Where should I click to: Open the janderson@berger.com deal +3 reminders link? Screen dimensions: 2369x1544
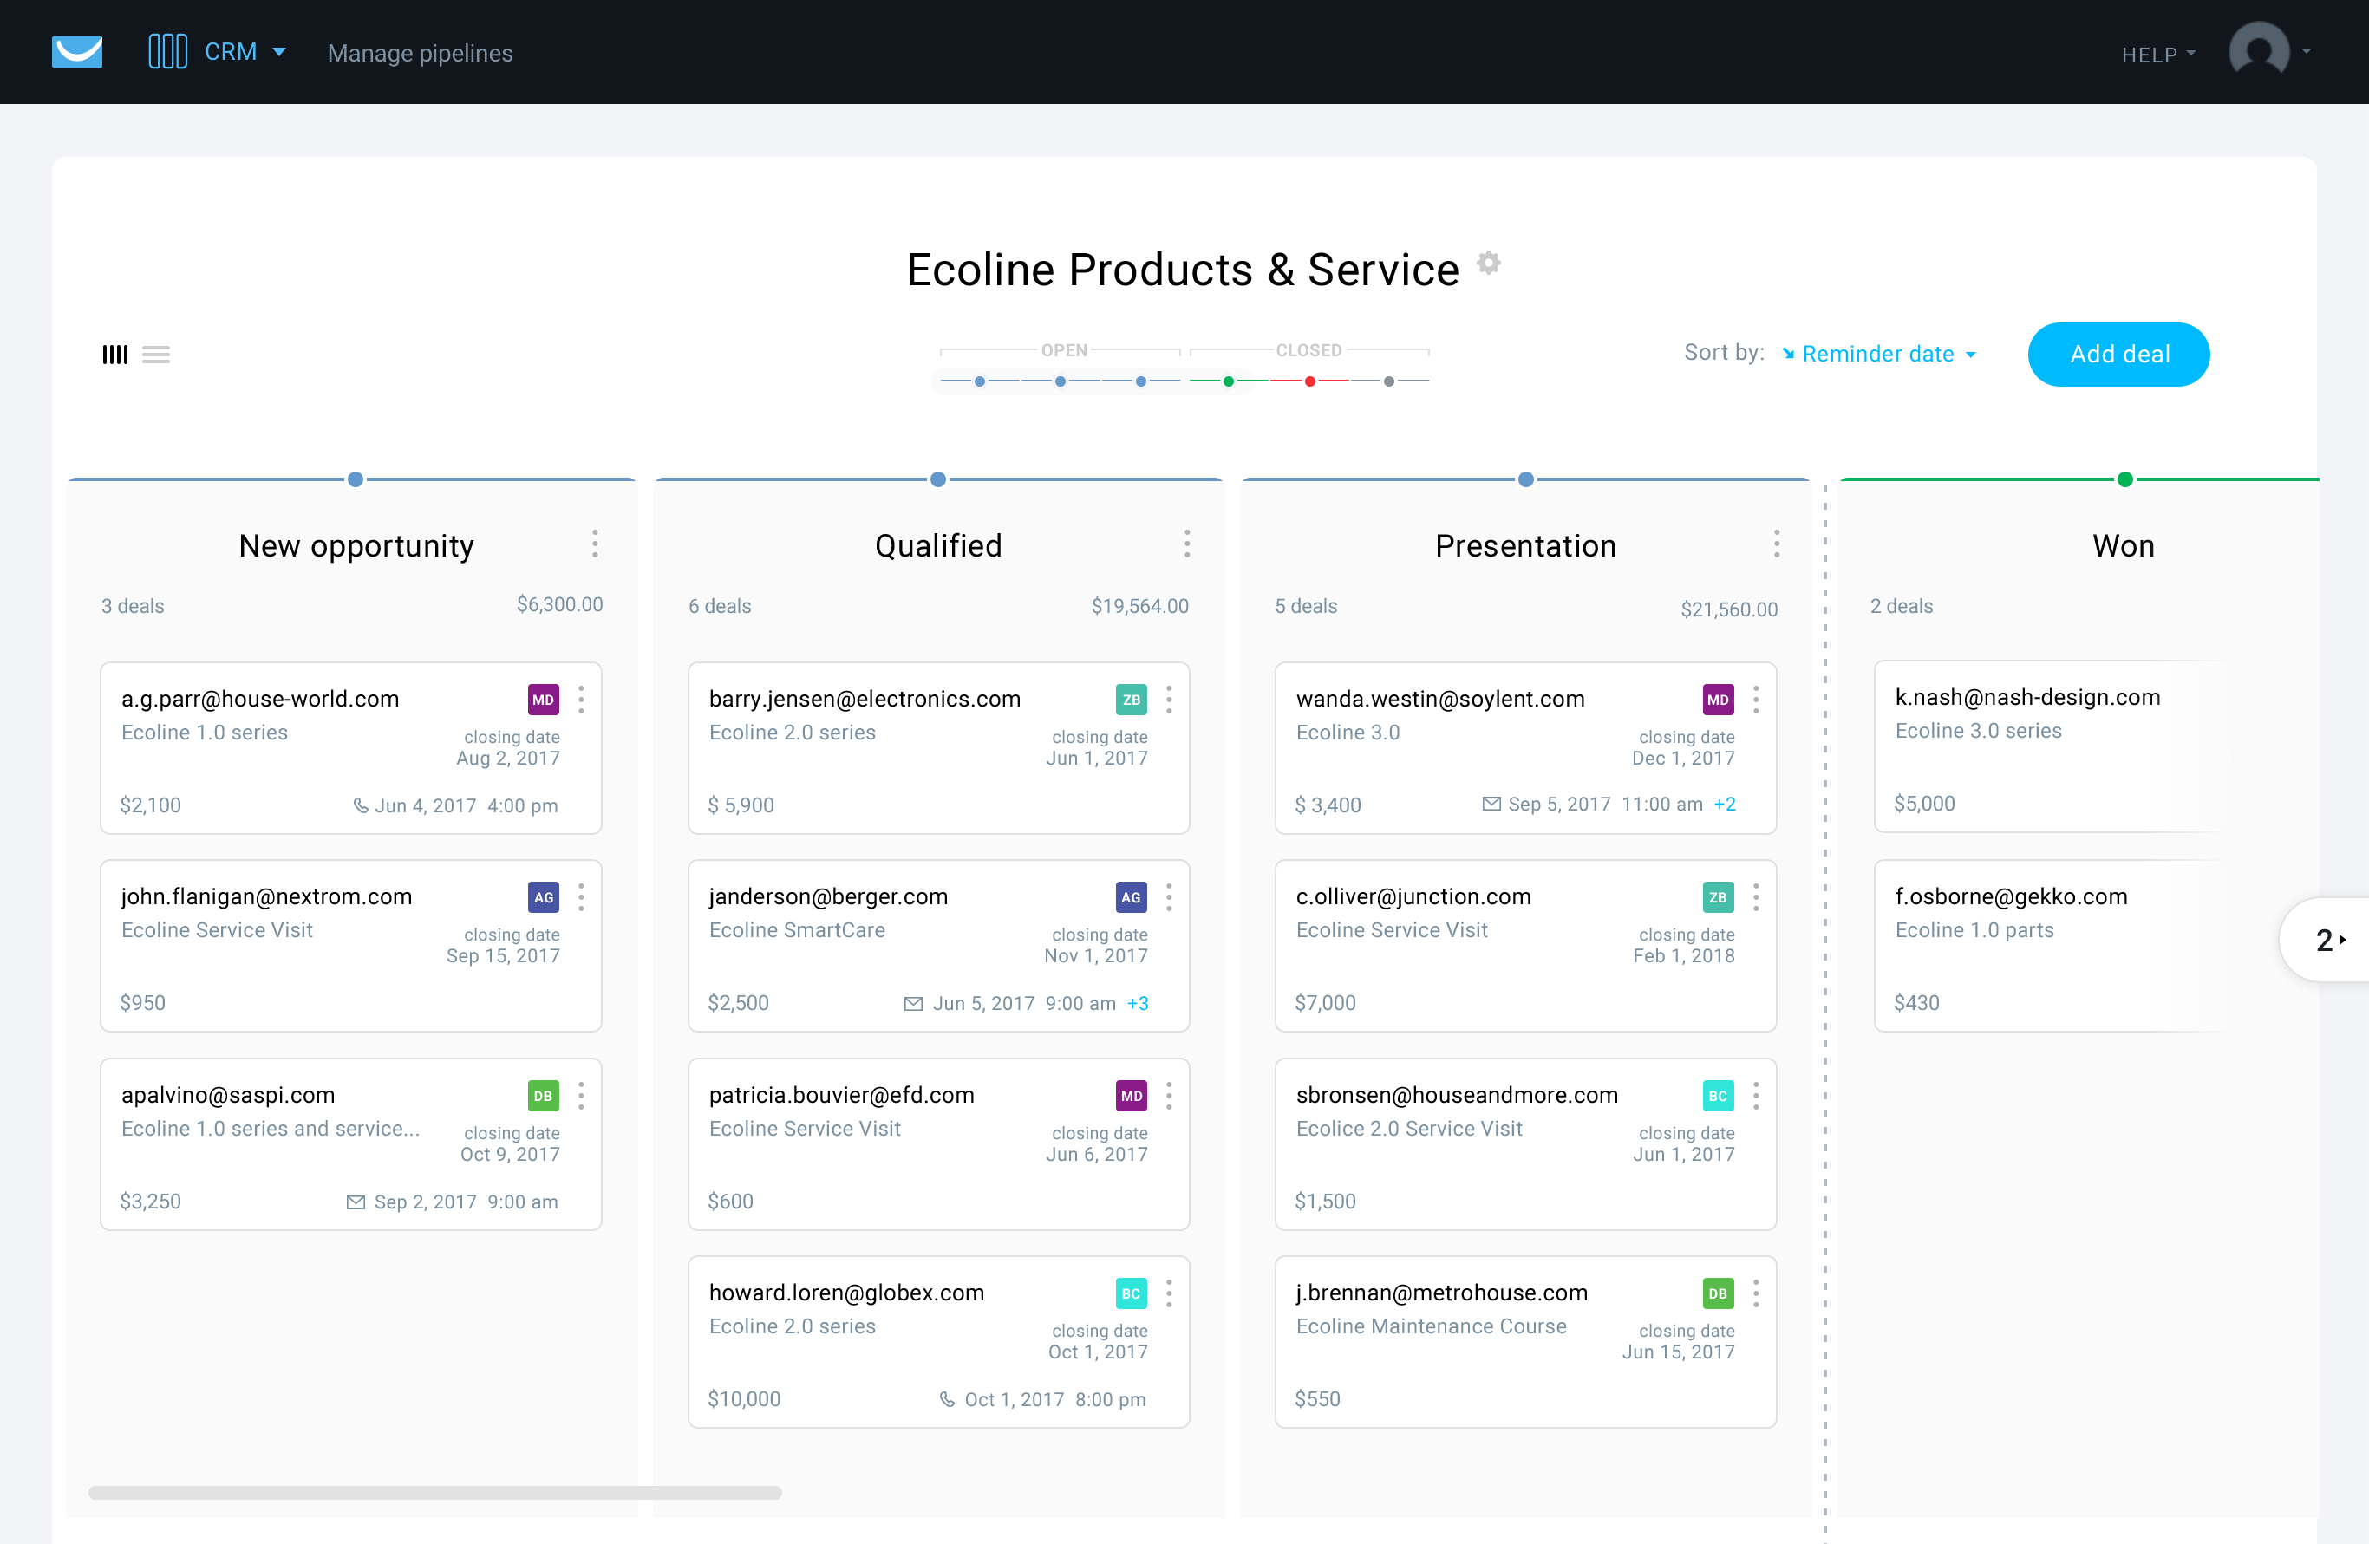click(x=1137, y=1003)
